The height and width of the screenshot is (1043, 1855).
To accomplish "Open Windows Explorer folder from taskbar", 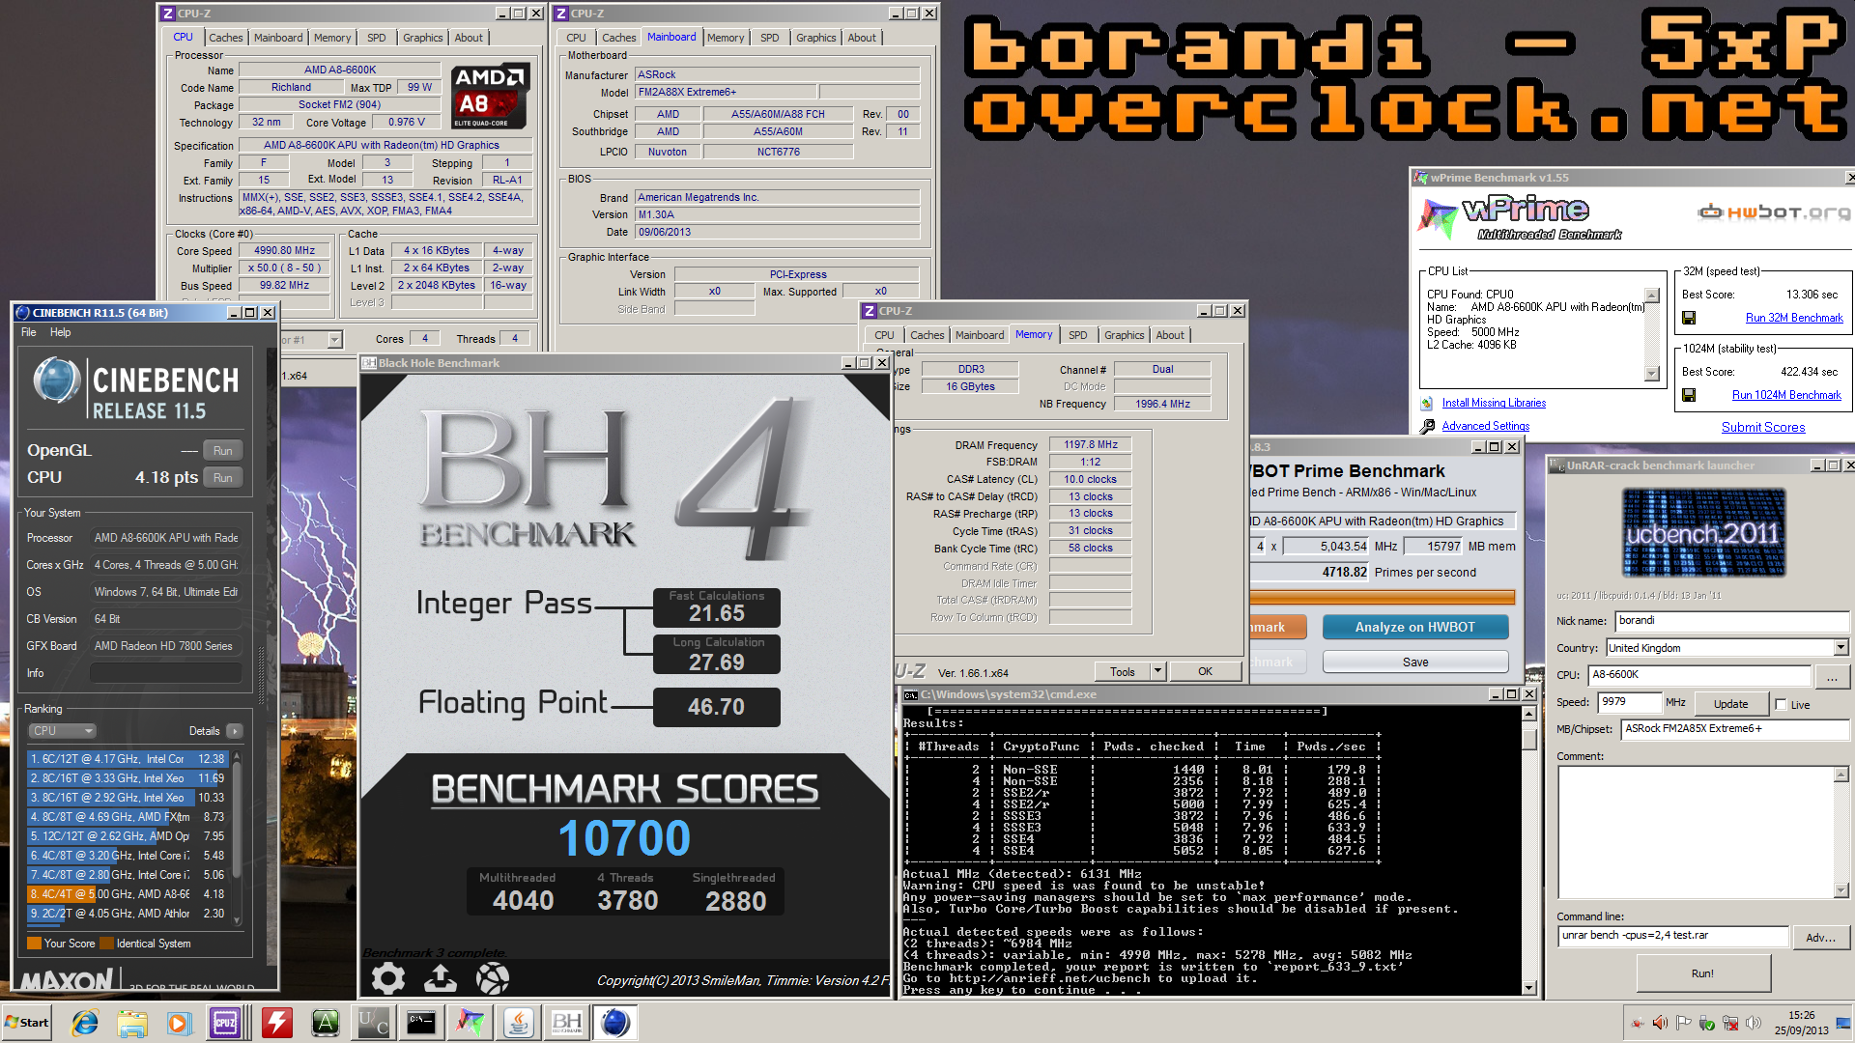I will click(x=132, y=1023).
